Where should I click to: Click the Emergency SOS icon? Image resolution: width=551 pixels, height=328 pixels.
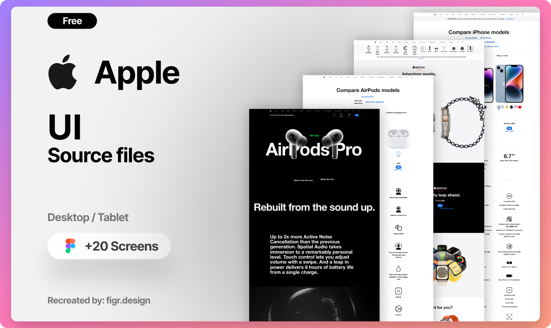coord(509,196)
